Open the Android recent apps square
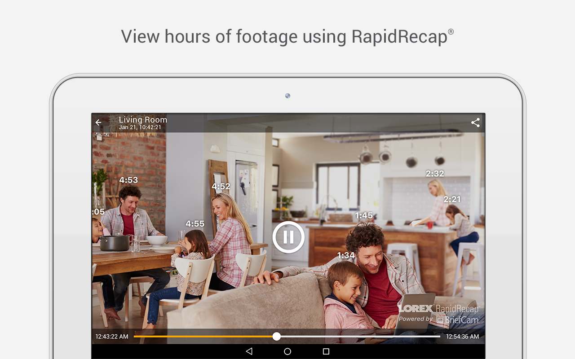The width and height of the screenshot is (575, 359). click(x=326, y=351)
